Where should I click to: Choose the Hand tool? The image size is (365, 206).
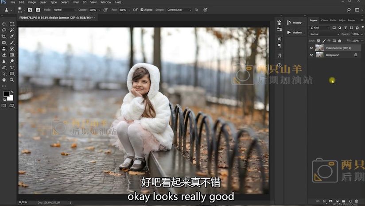tap(4, 80)
